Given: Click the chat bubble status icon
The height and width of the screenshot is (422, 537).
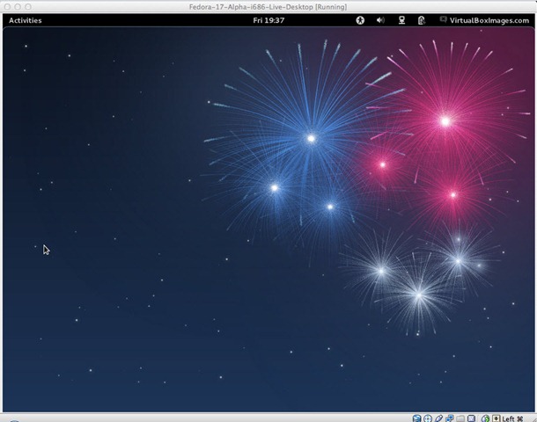Looking at the screenshot, I should (x=443, y=19).
